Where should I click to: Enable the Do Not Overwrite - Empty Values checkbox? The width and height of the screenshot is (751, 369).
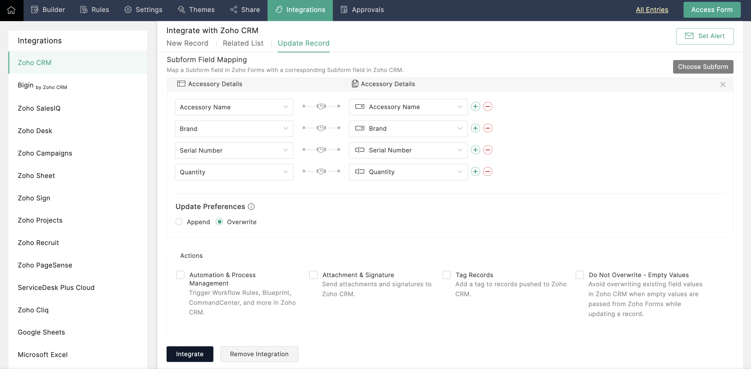coord(579,274)
